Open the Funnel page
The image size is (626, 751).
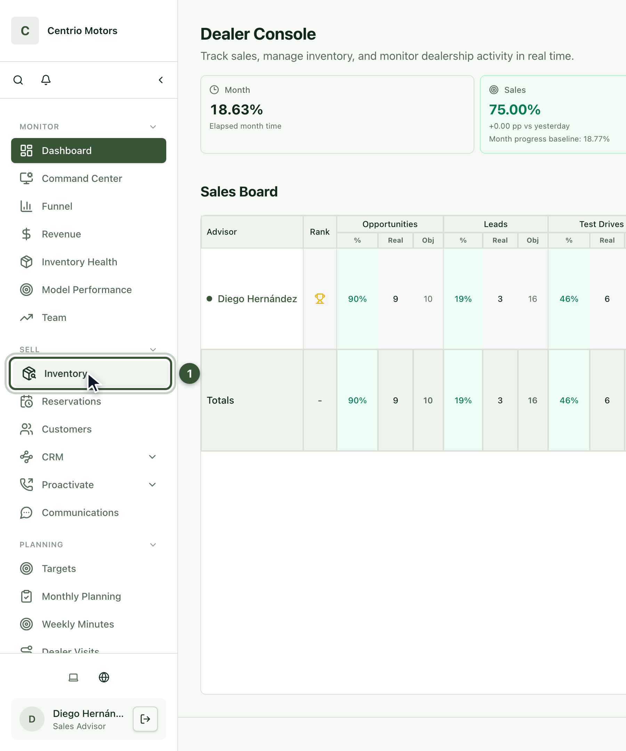pyautogui.click(x=89, y=206)
